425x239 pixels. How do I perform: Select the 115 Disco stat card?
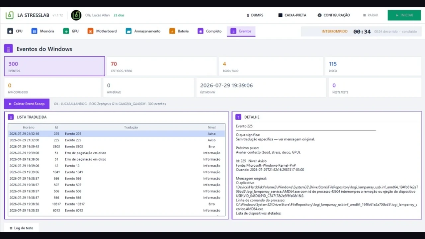tap(373, 66)
